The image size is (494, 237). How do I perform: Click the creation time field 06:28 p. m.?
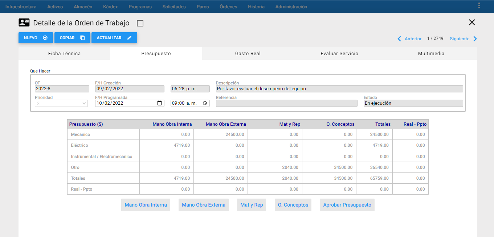(190, 89)
